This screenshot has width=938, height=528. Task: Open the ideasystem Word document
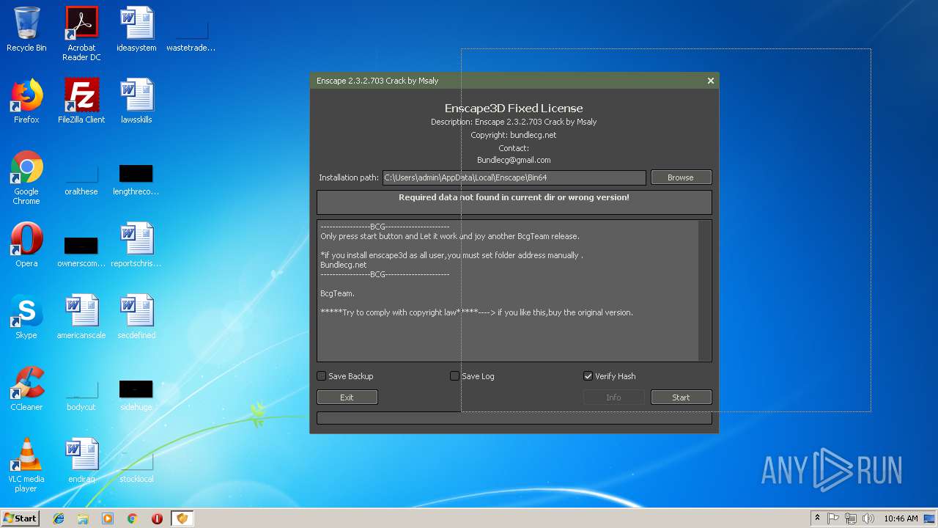[136, 29]
